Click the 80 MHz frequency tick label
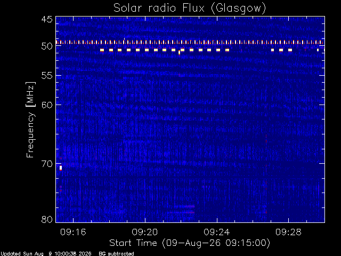The image size is (341, 256). click(x=47, y=219)
